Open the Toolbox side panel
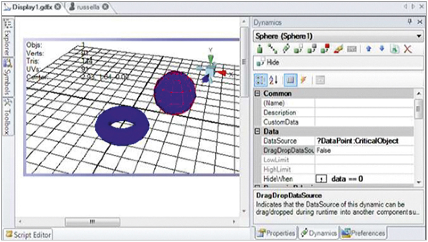Image resolution: width=428 pixels, height=242 pixels. tap(8, 116)
